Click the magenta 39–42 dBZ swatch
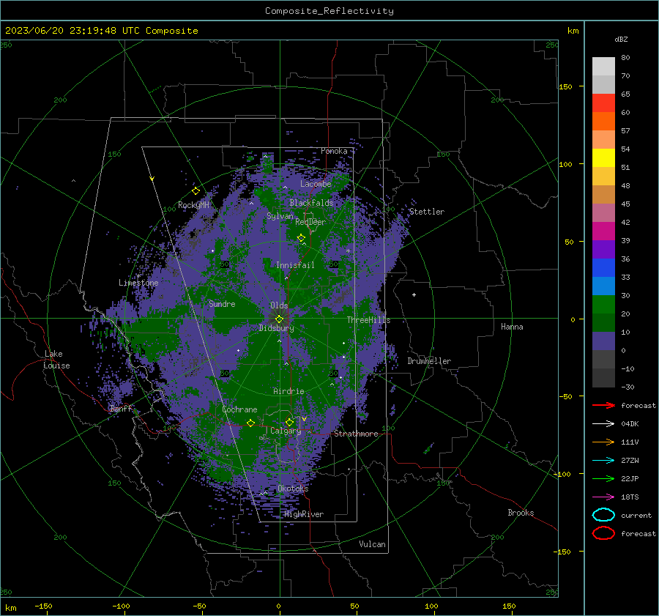This screenshot has width=659, height=616. 603,231
